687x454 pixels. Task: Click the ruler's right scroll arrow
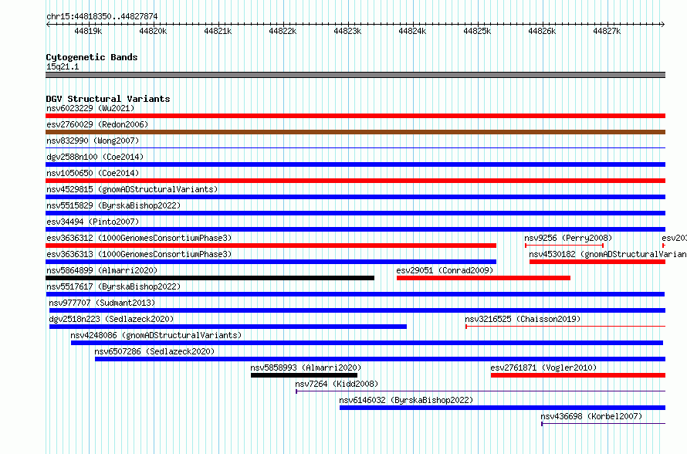tap(663, 24)
